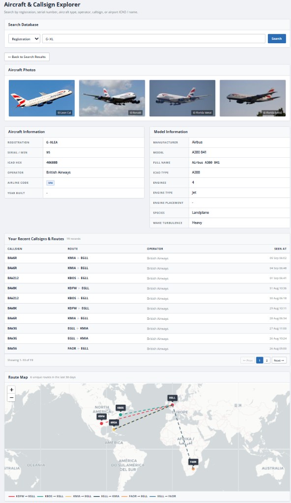Select the KDFW–EGLL row seen 29 Aug 10:11

147,308
